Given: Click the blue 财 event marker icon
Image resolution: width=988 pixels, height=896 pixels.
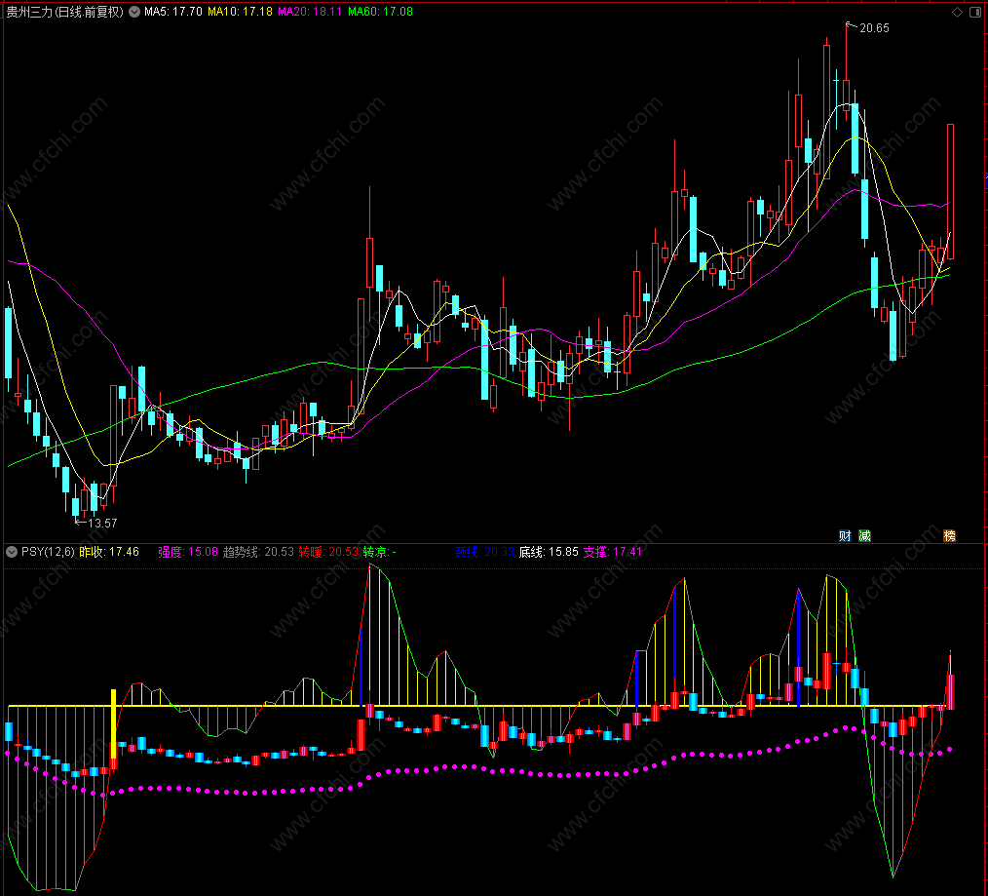Looking at the screenshot, I should (845, 536).
